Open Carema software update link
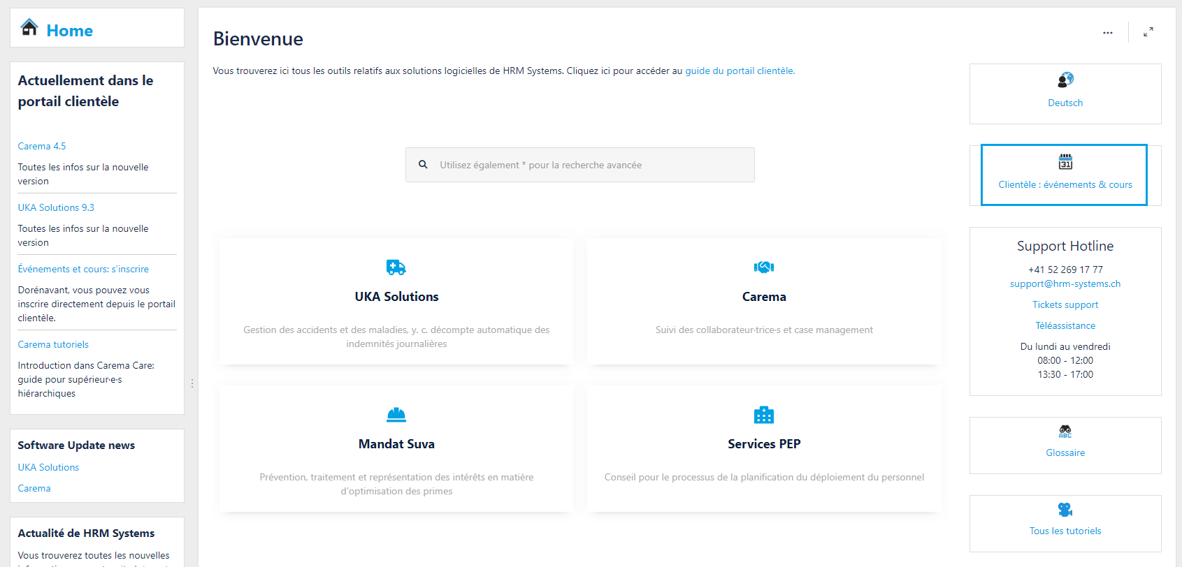The image size is (1182, 567). point(34,488)
